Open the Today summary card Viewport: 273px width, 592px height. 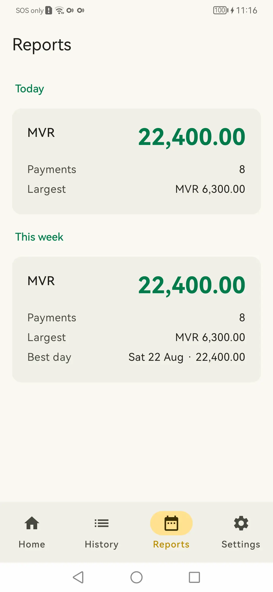tap(136, 161)
